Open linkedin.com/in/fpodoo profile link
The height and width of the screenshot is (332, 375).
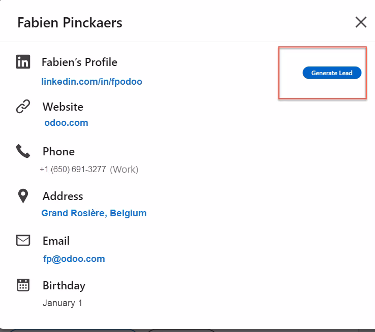(92, 82)
